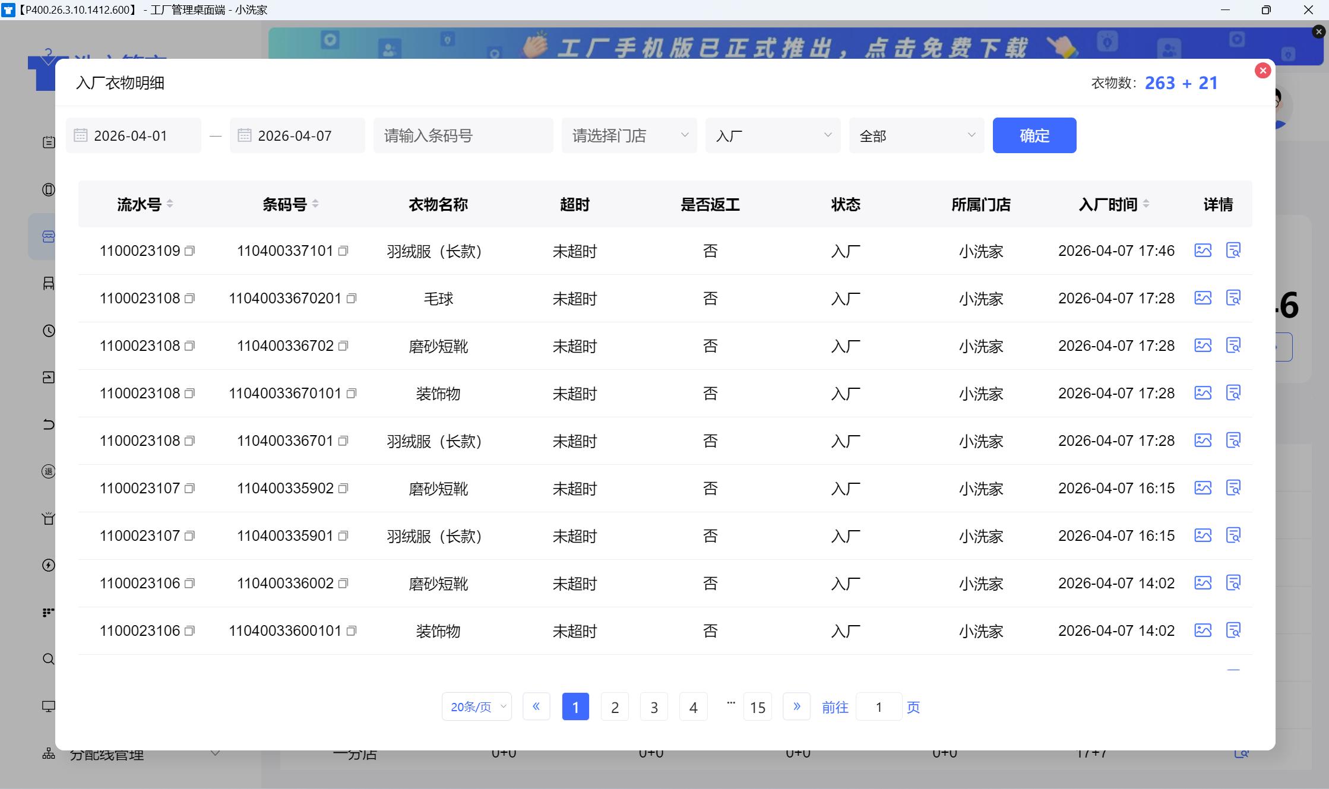Expand the 20条/页 page size selector

476,706
